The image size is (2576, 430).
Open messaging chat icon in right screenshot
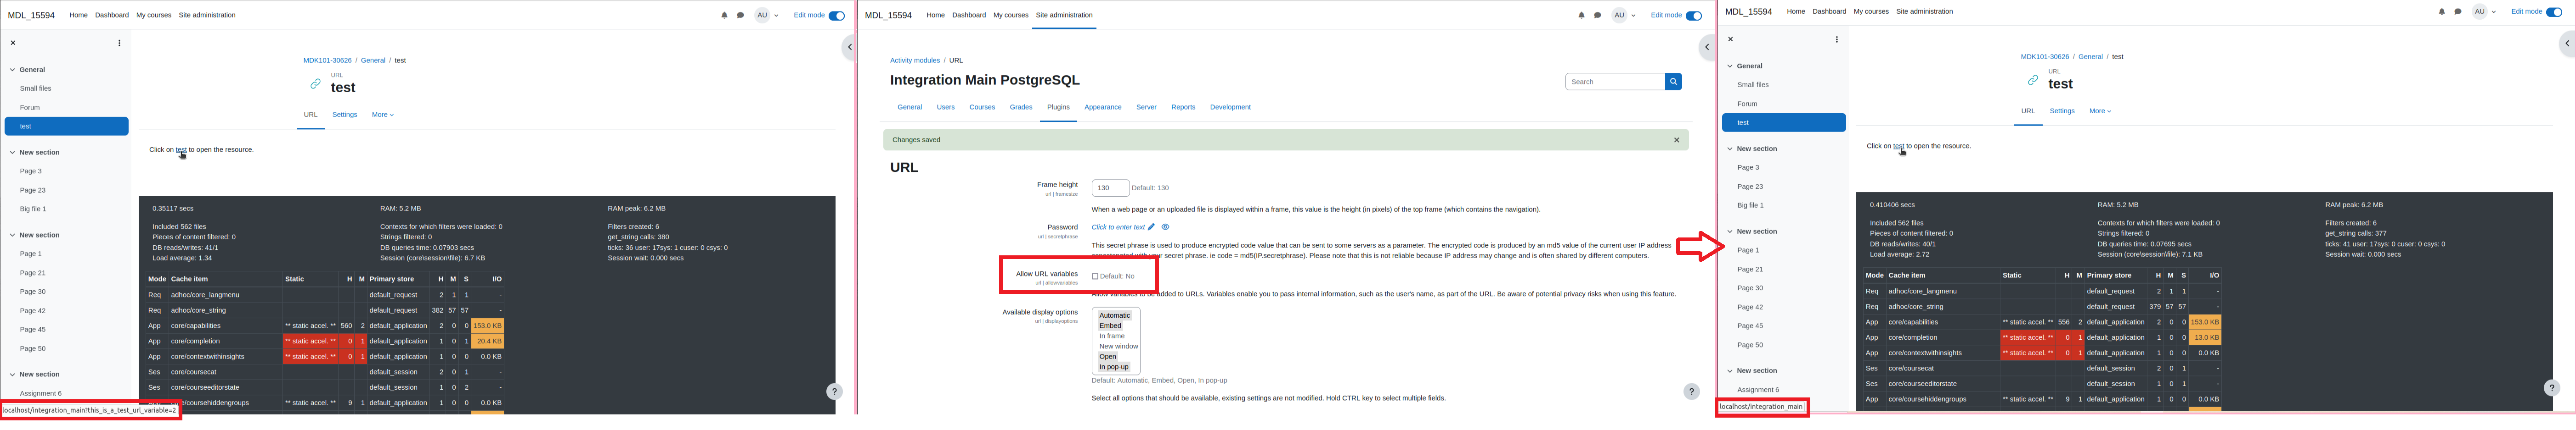click(x=2458, y=12)
